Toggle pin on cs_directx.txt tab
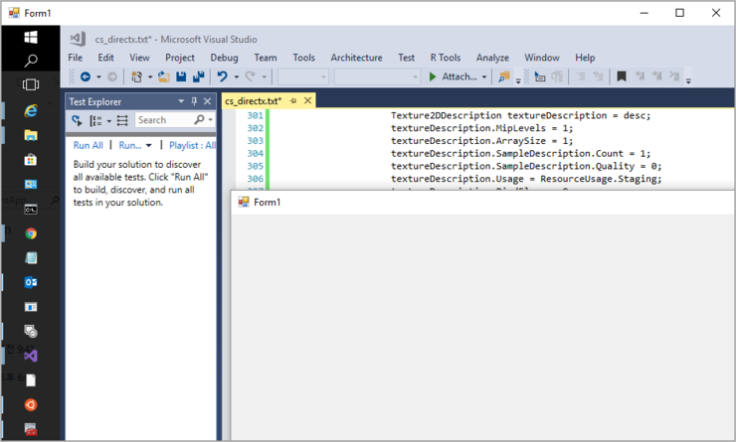This screenshot has width=736, height=442. coord(293,101)
